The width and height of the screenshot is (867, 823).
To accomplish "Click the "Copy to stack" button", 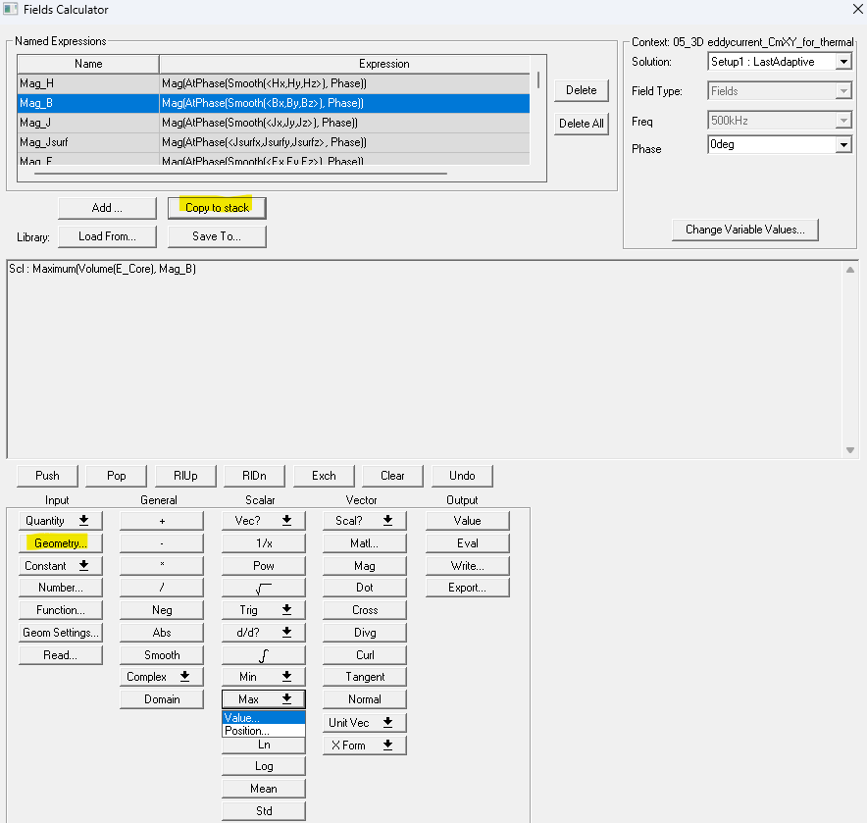I will tap(216, 207).
